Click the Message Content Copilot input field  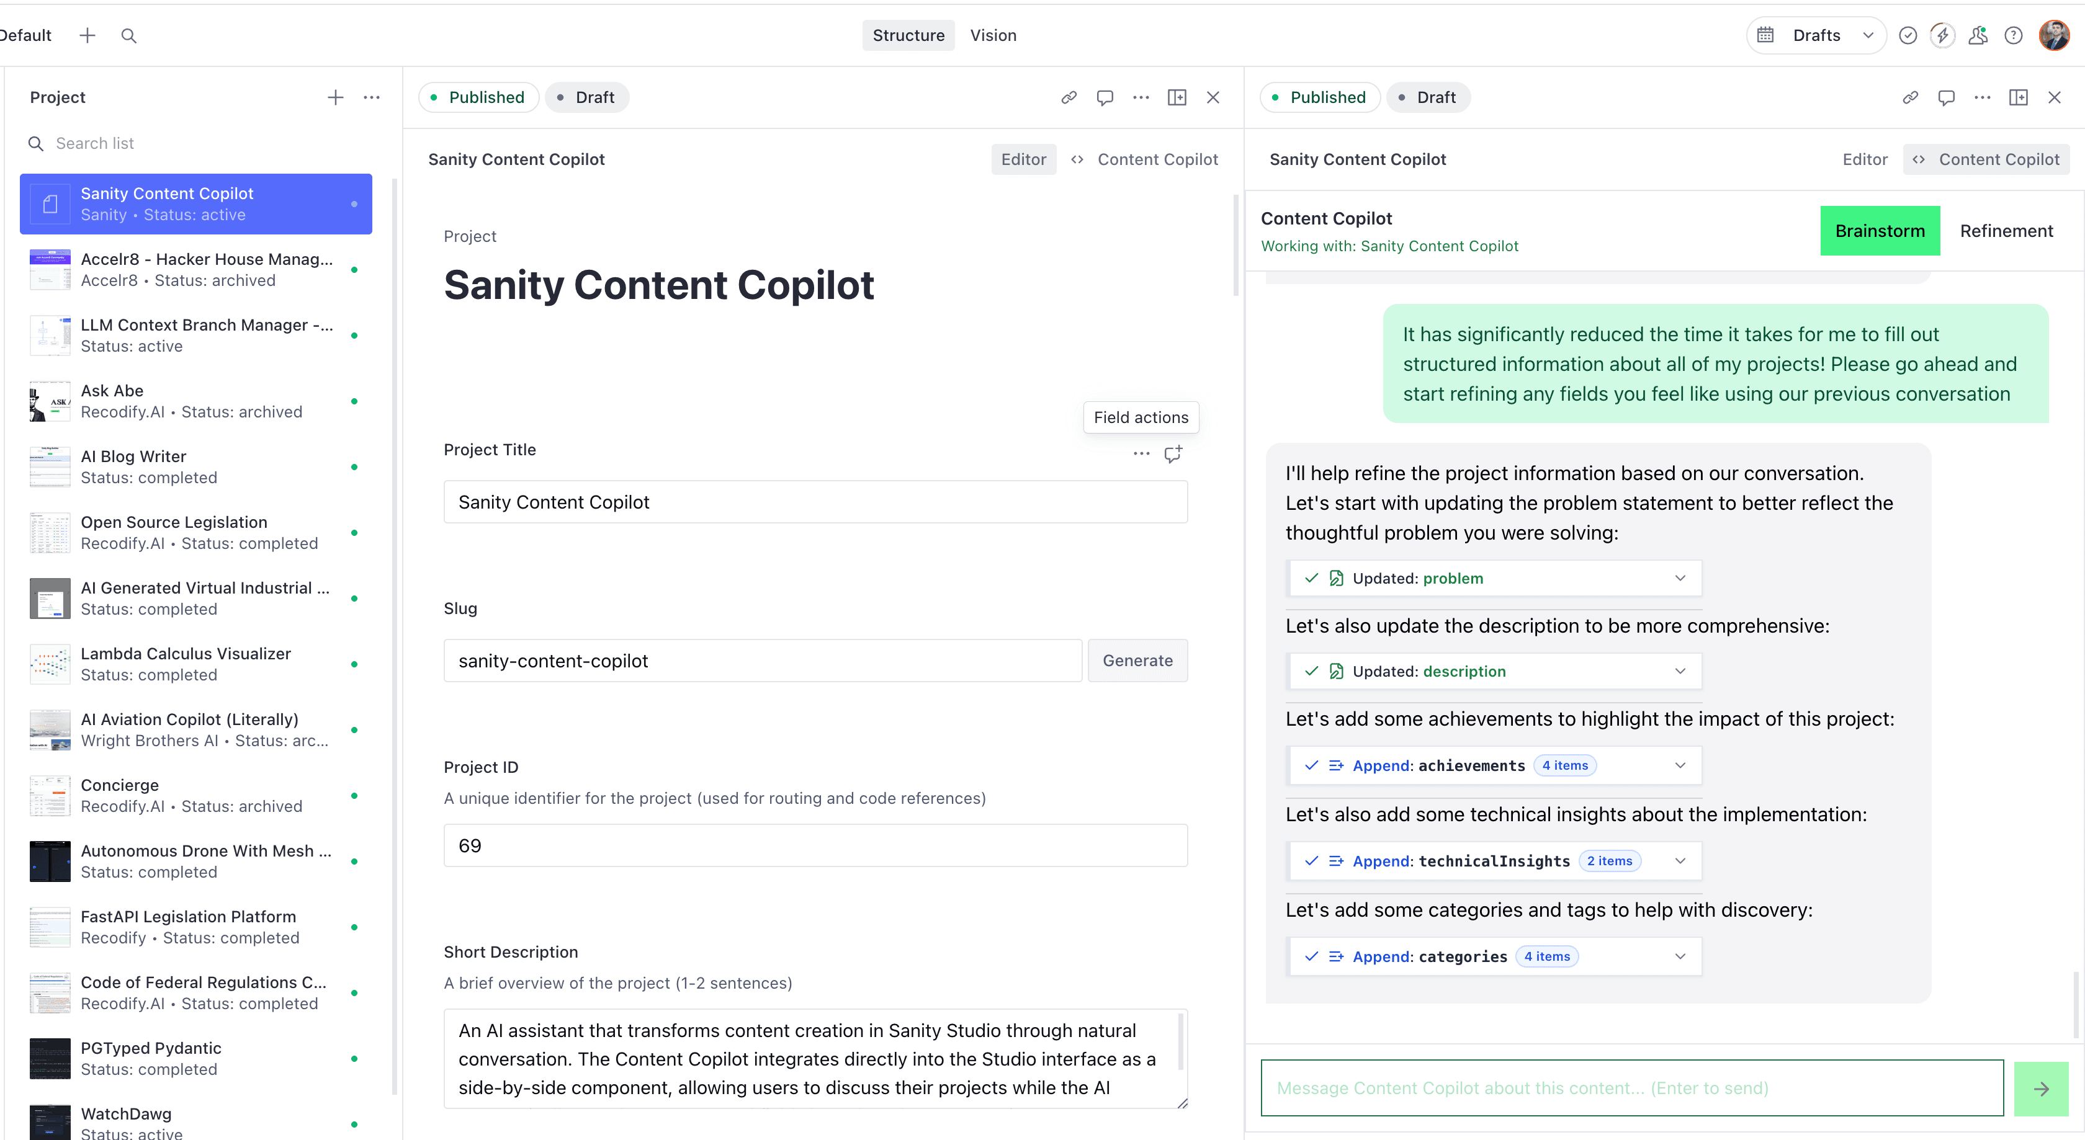(1631, 1089)
